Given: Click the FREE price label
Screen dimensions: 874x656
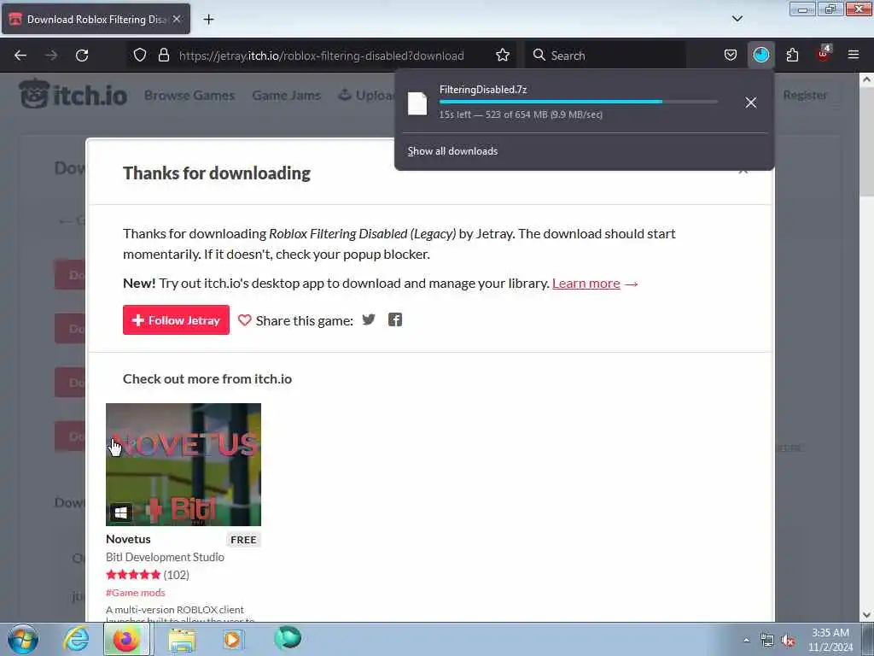Looking at the screenshot, I should [x=243, y=540].
